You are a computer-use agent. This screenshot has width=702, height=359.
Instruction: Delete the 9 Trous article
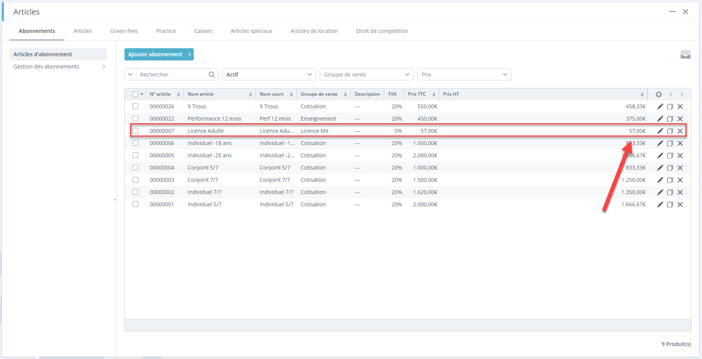(680, 106)
